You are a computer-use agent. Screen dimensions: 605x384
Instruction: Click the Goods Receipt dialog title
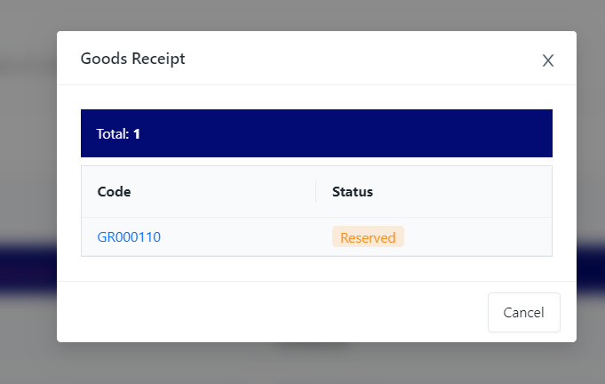pos(133,59)
